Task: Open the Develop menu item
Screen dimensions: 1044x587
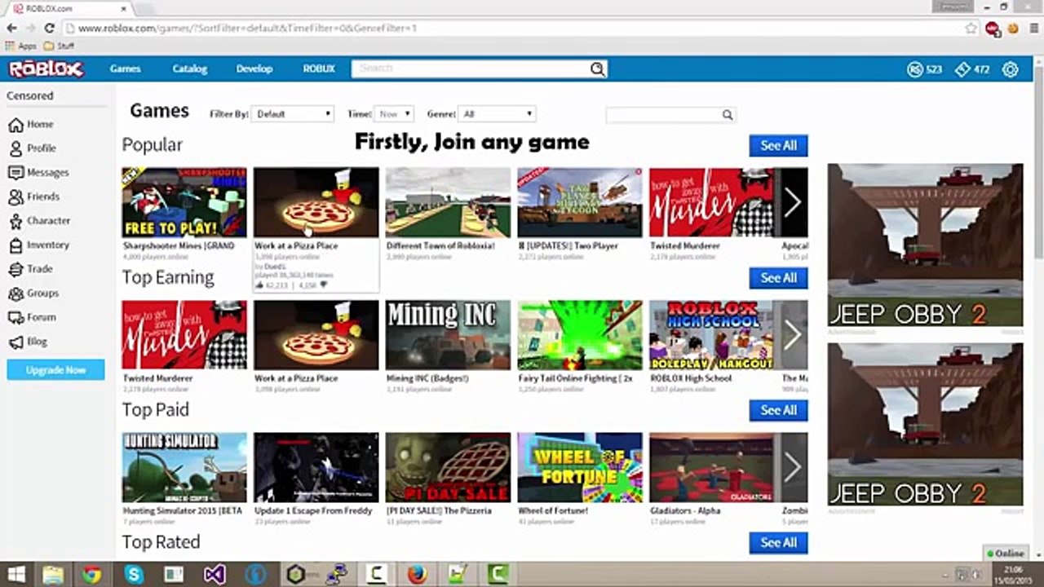Action: pos(254,69)
